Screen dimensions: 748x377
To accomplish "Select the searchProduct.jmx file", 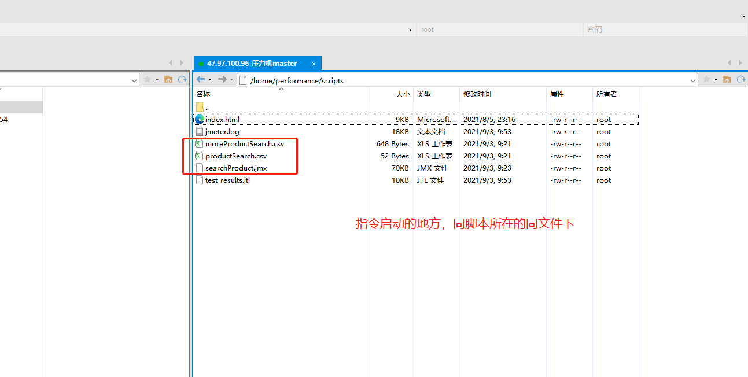I will pyautogui.click(x=237, y=168).
